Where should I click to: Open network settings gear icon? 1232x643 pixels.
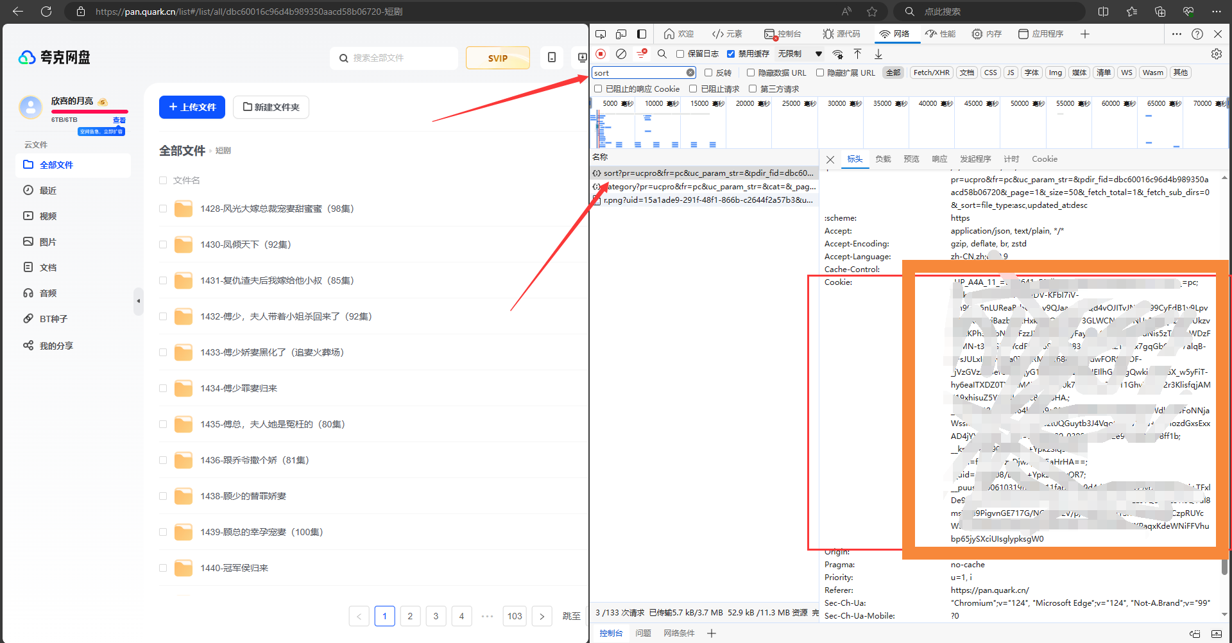pos(1217,54)
